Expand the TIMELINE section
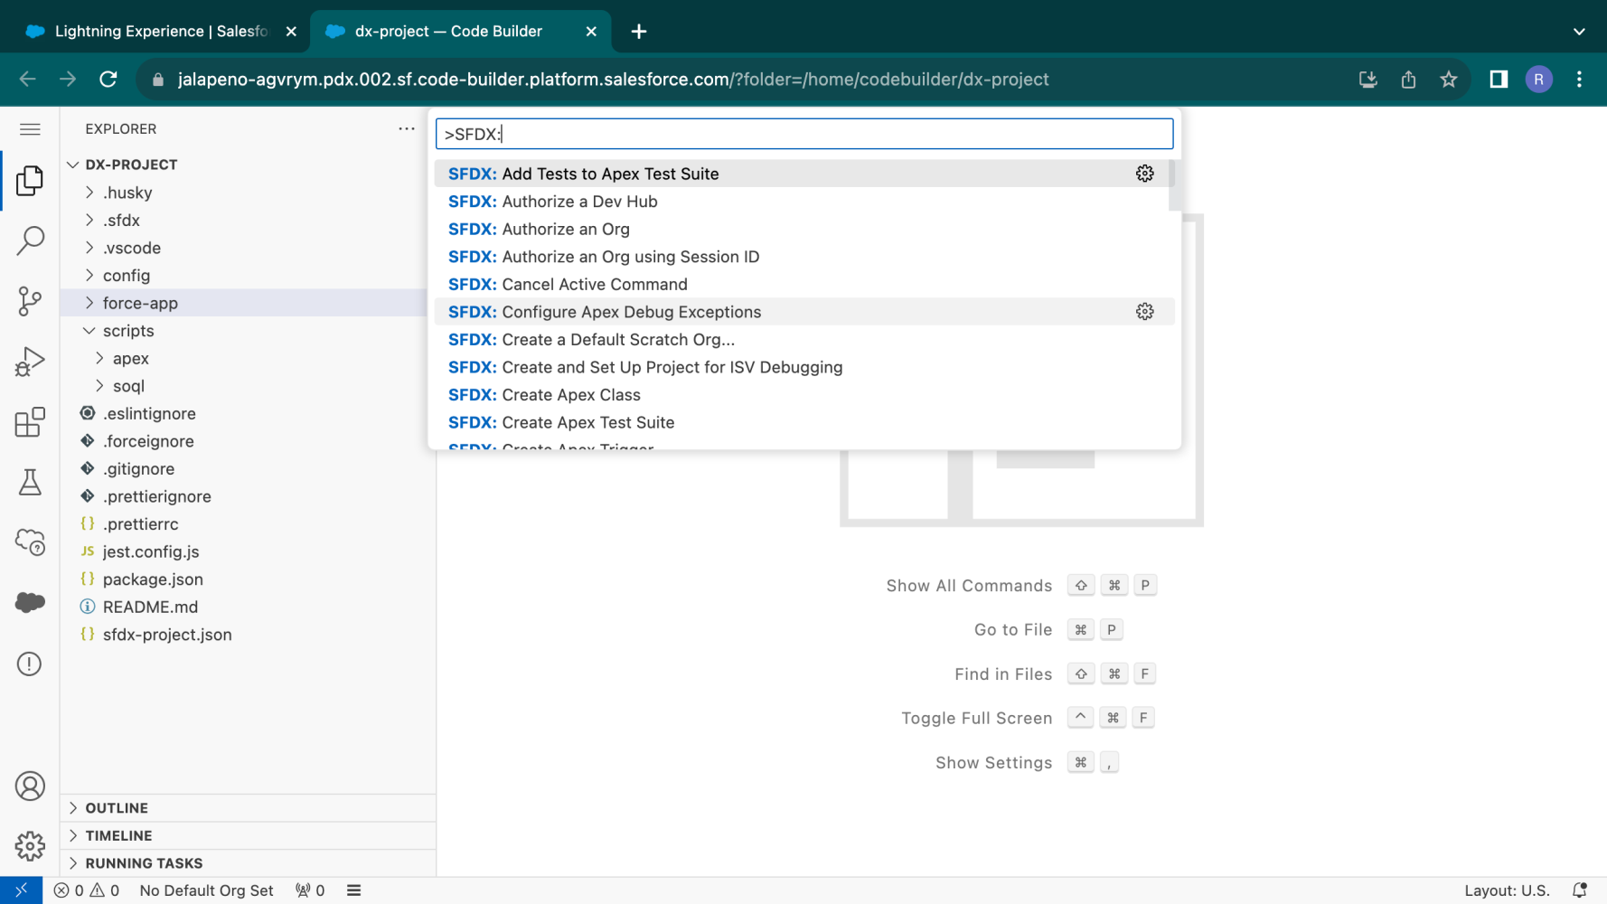Image resolution: width=1607 pixels, height=904 pixels. coord(249,835)
